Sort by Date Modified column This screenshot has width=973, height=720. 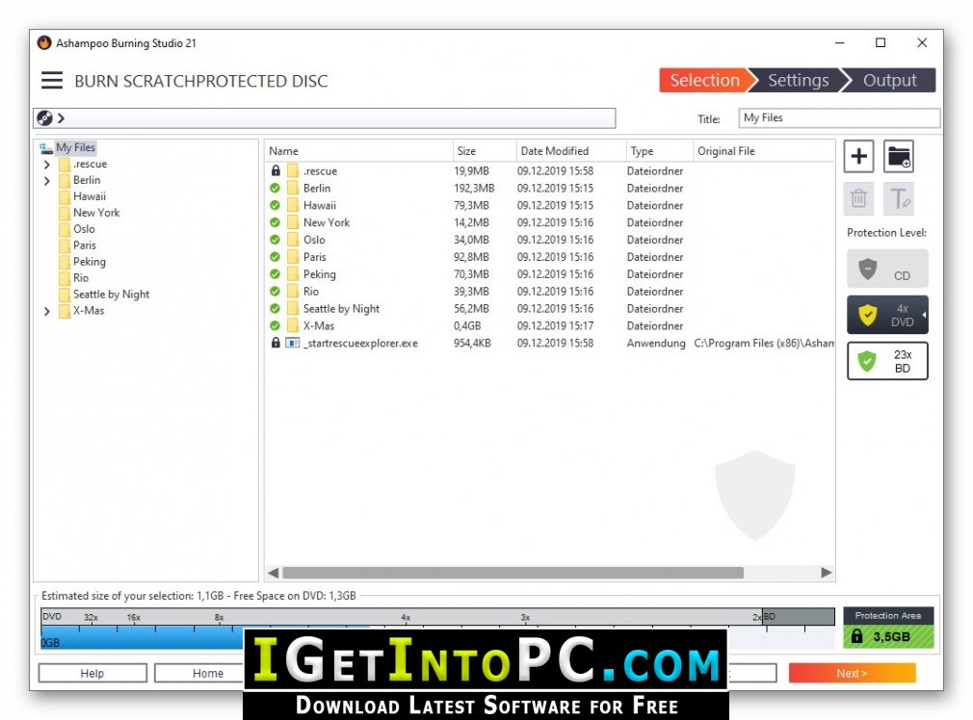571,151
